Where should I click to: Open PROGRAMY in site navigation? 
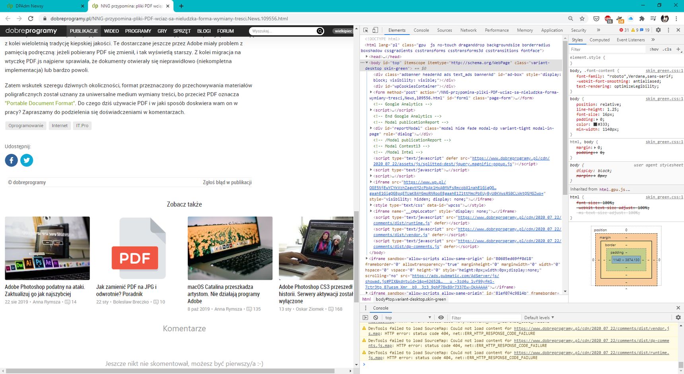[x=138, y=31]
